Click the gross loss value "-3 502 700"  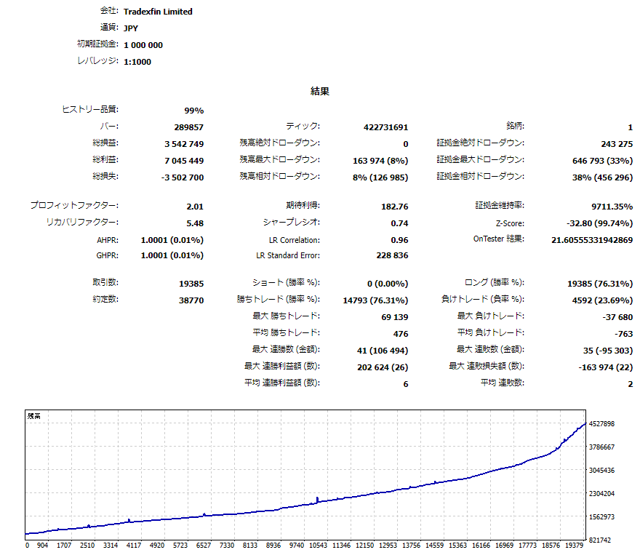click(183, 177)
